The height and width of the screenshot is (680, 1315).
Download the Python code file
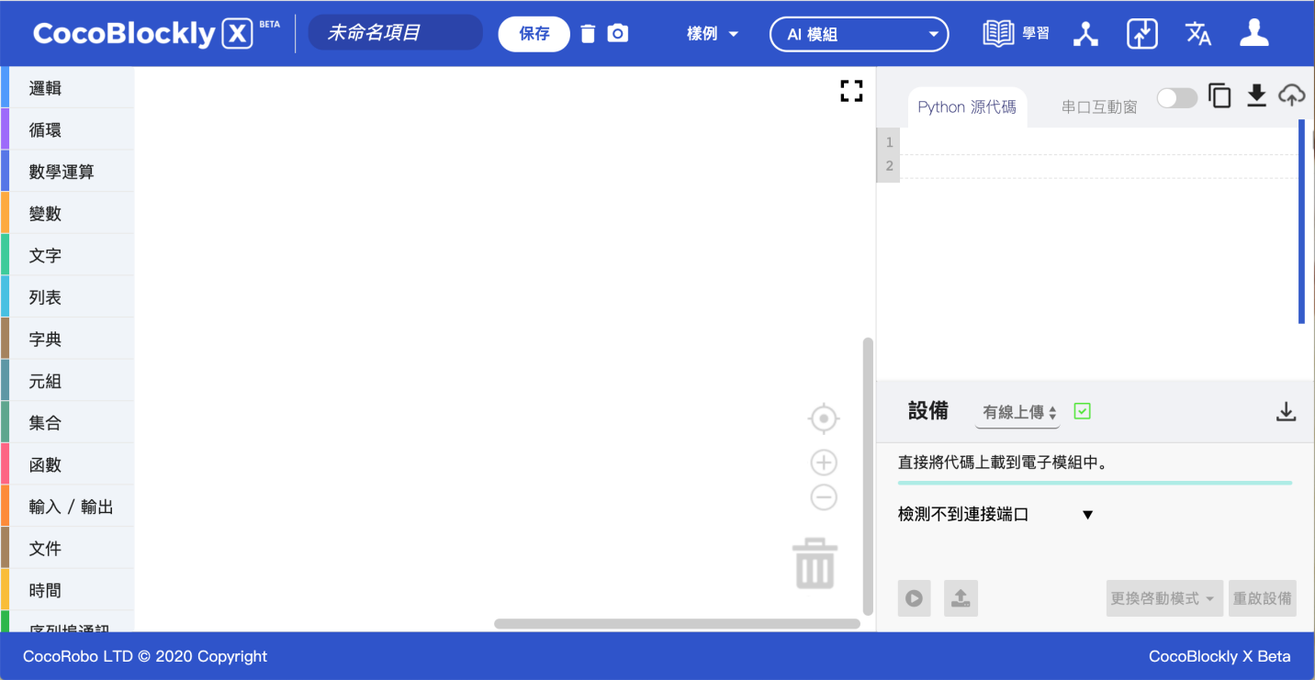coord(1256,95)
